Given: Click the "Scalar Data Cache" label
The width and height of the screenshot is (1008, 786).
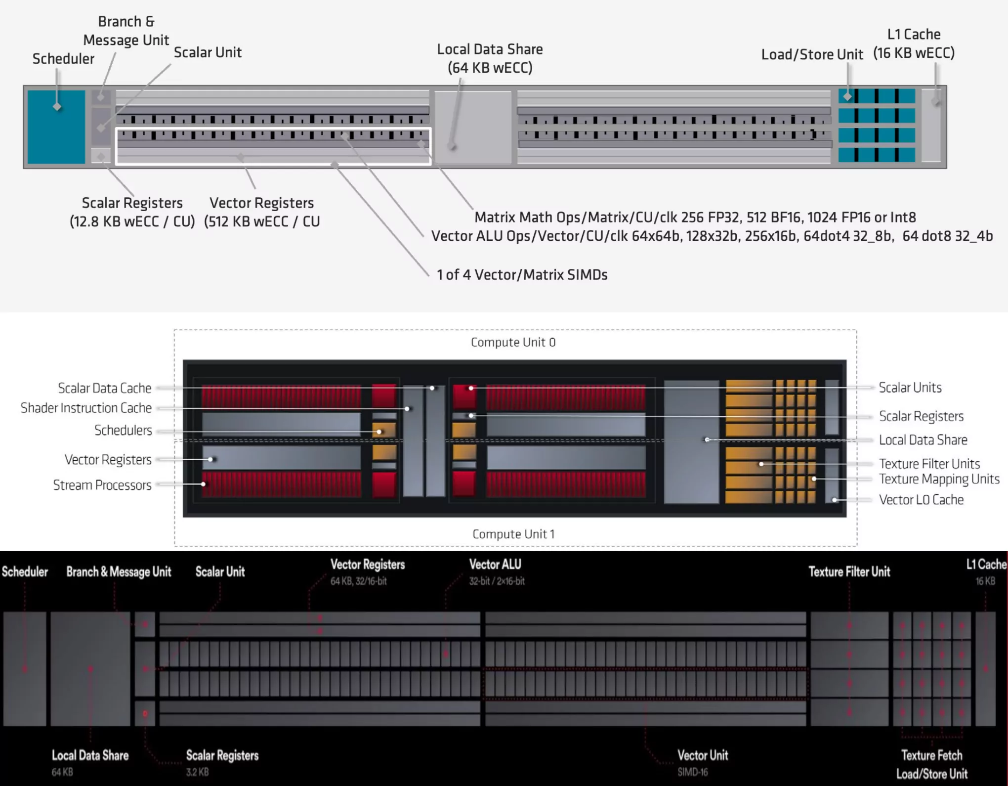Looking at the screenshot, I should click(105, 388).
